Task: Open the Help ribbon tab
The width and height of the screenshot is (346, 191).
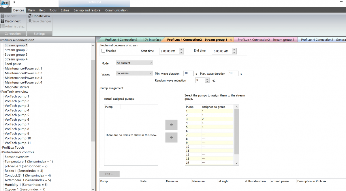Action: click(x=42, y=10)
